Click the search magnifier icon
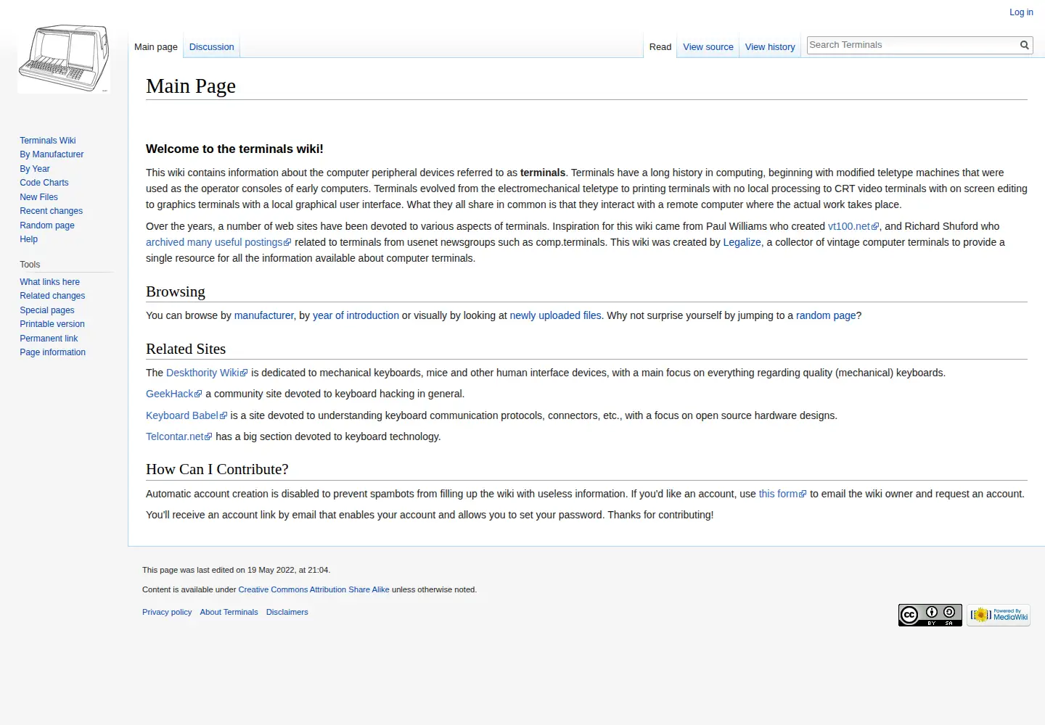Image resolution: width=1045 pixels, height=725 pixels. pos(1025,45)
